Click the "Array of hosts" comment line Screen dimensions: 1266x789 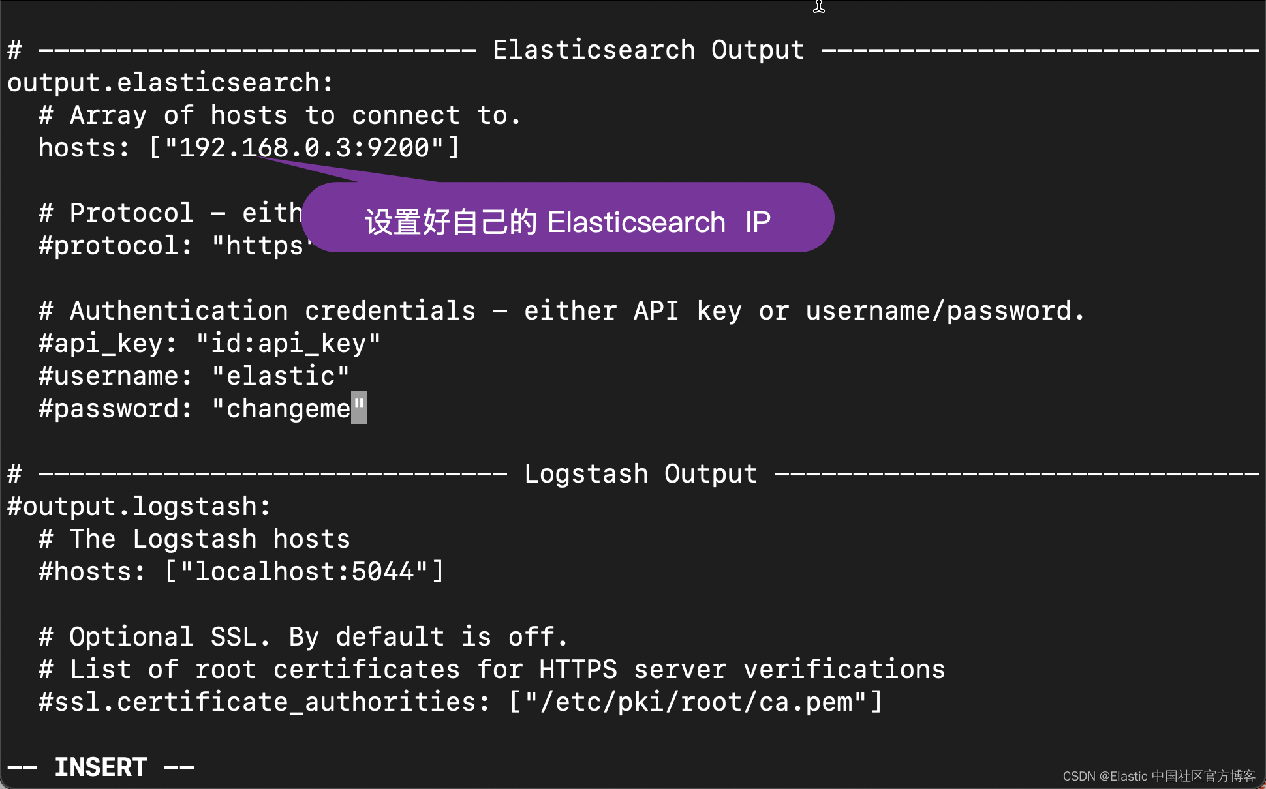(279, 115)
